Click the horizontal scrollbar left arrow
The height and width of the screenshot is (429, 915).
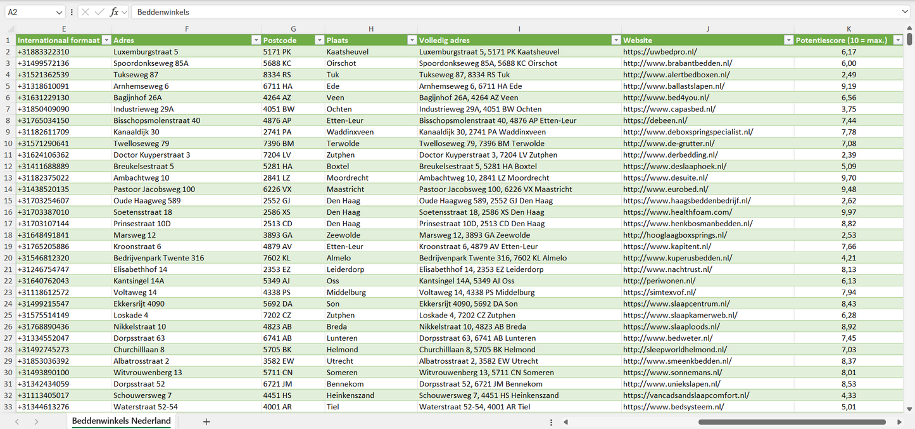click(565, 422)
